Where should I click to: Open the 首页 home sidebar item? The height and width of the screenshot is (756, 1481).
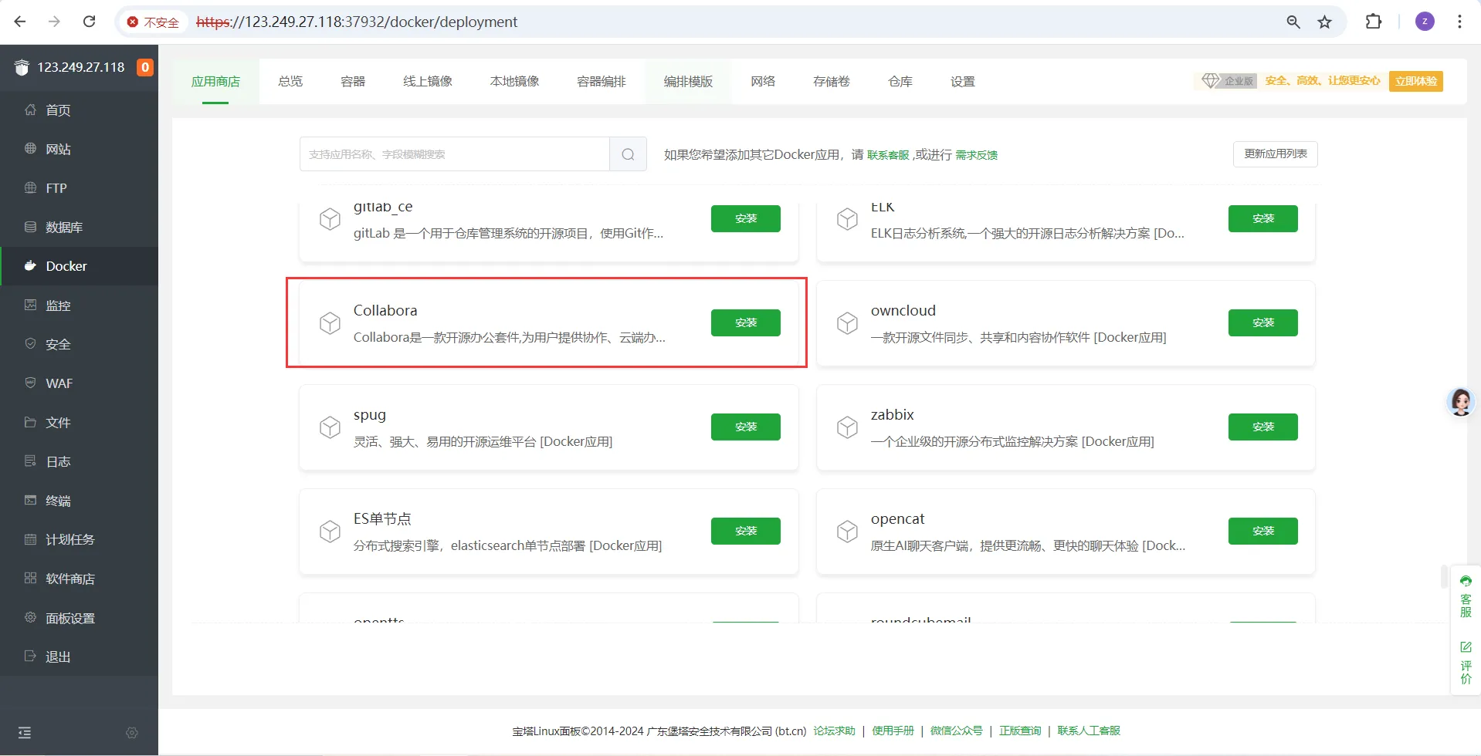[x=79, y=110]
